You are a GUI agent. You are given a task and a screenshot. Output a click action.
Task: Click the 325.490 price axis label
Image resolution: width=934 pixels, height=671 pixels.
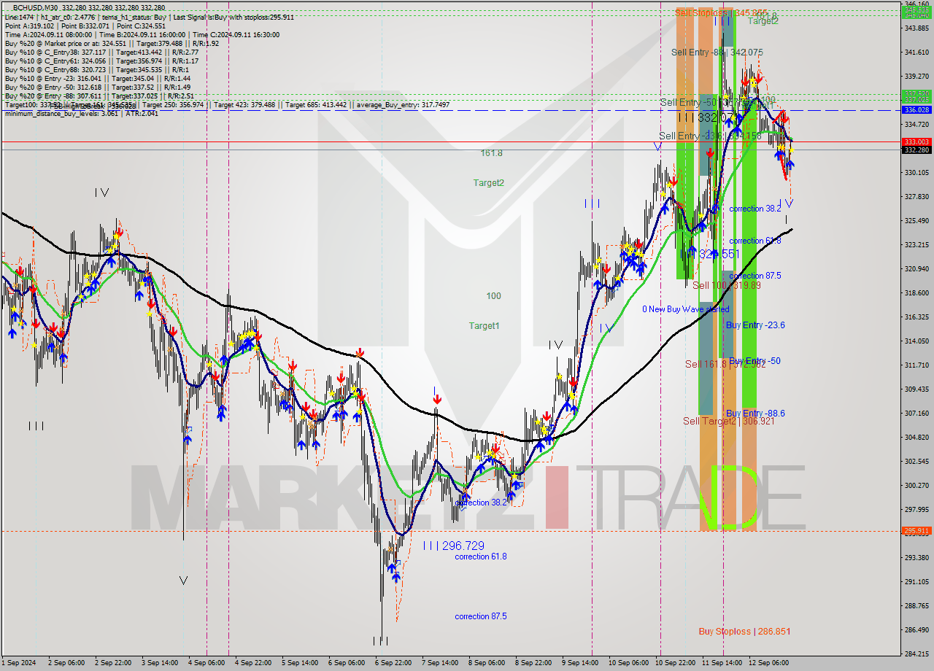click(x=916, y=220)
